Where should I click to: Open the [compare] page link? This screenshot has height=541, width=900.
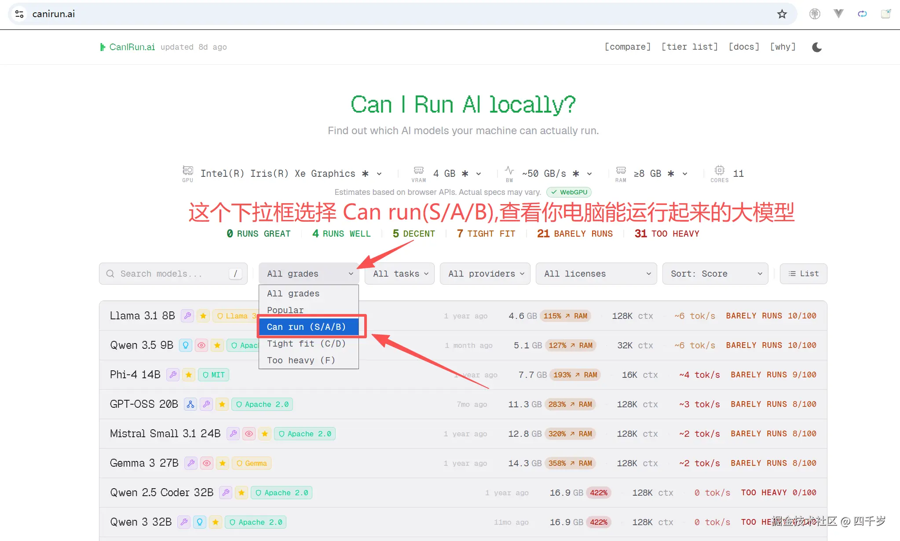628,47
